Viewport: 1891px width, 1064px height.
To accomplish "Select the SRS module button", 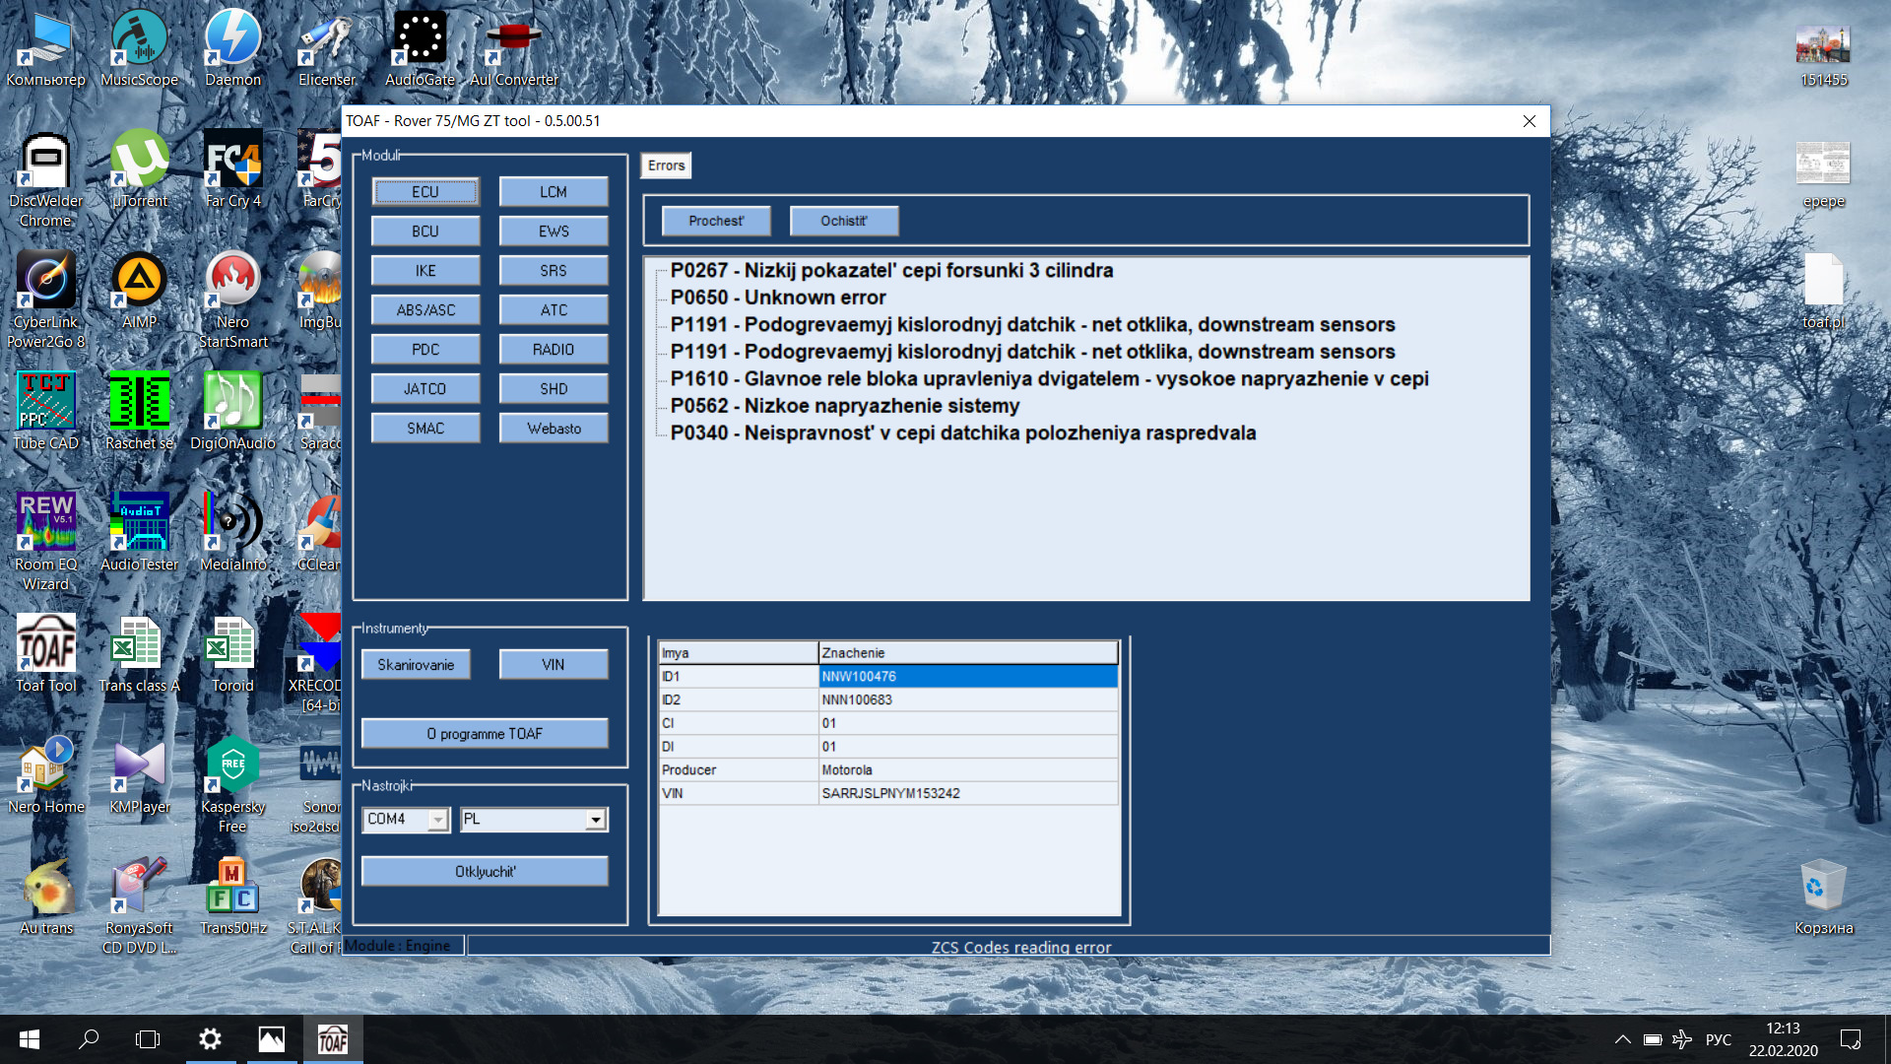I will 552,270.
